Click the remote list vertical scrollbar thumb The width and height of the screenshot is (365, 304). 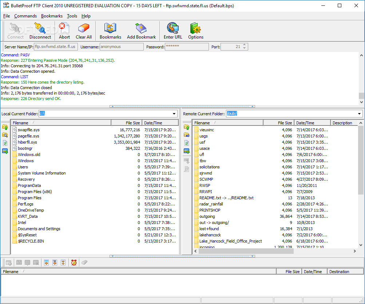[361, 160]
